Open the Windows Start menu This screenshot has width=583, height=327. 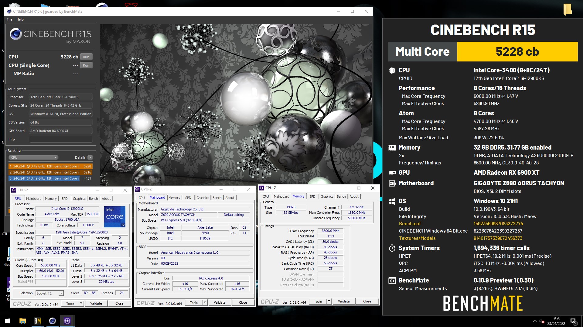(7, 321)
